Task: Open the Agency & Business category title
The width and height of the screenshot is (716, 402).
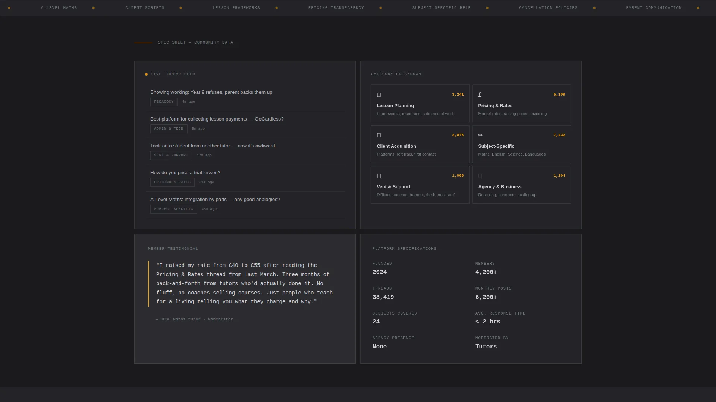Action: 500,187
